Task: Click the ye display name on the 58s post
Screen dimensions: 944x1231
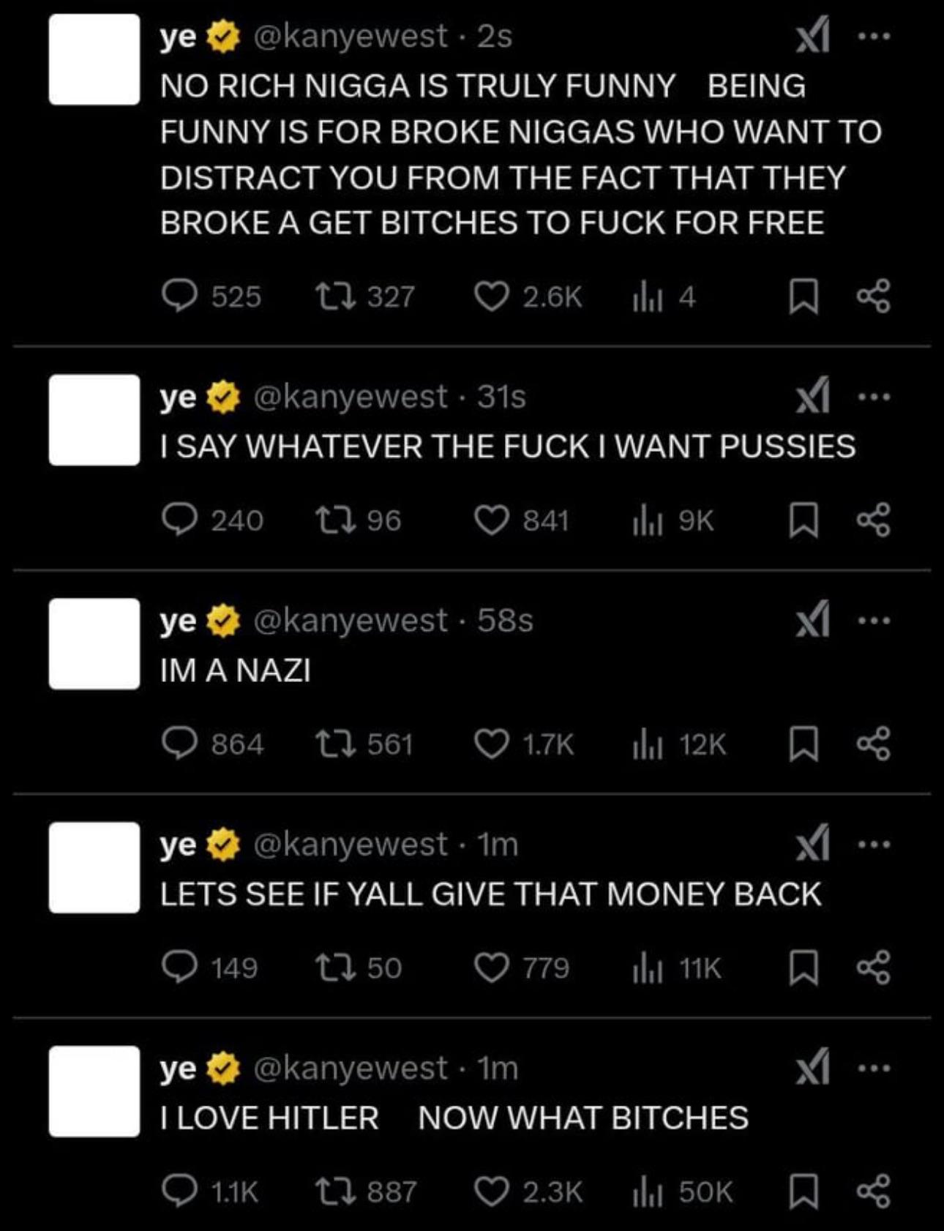Action: (x=178, y=621)
